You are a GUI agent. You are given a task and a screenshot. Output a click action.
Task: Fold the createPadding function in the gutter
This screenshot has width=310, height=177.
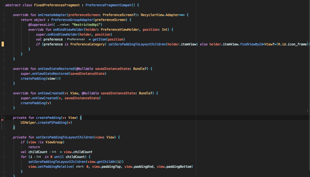pos(4,118)
